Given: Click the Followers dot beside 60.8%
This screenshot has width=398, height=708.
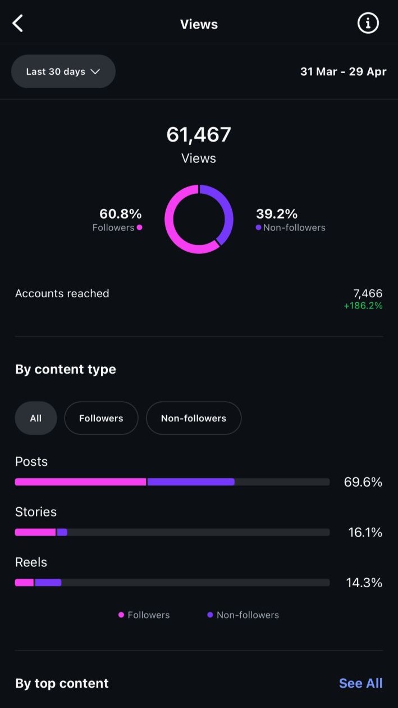Looking at the screenshot, I should point(139,228).
